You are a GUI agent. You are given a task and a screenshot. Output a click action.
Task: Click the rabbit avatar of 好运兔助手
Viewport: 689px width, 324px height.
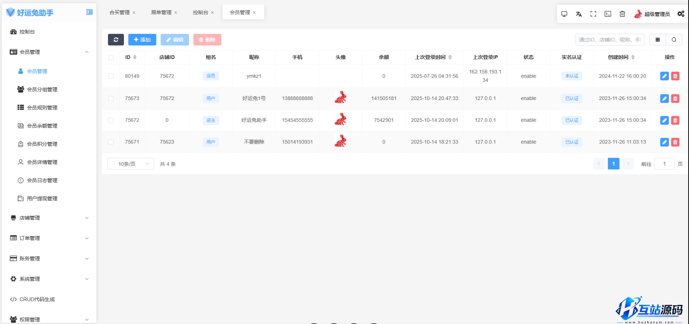(340, 120)
